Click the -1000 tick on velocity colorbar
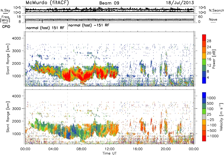The height and width of the screenshot is (155, 224). click(213, 136)
